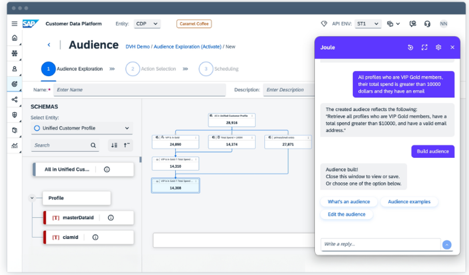Viewport: 469px width, 275px height.
Task: Select the ciamId tree item
Action: 89,238
